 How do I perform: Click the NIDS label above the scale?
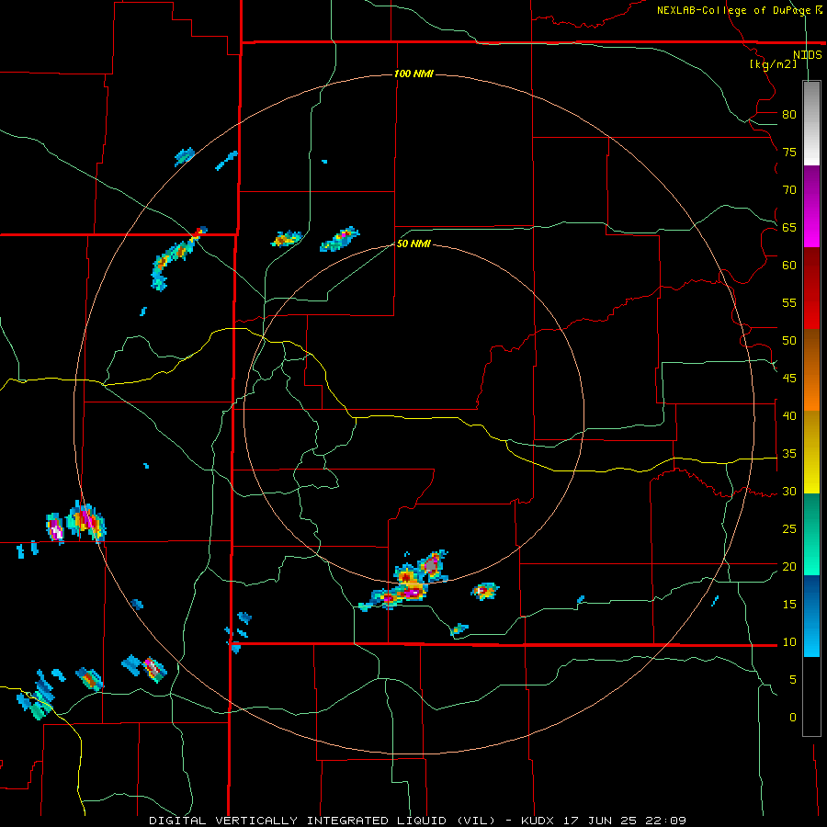click(808, 55)
